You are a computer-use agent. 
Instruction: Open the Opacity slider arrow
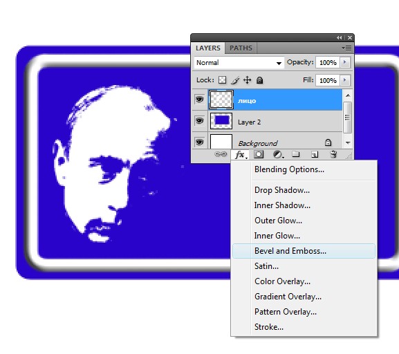coord(345,62)
